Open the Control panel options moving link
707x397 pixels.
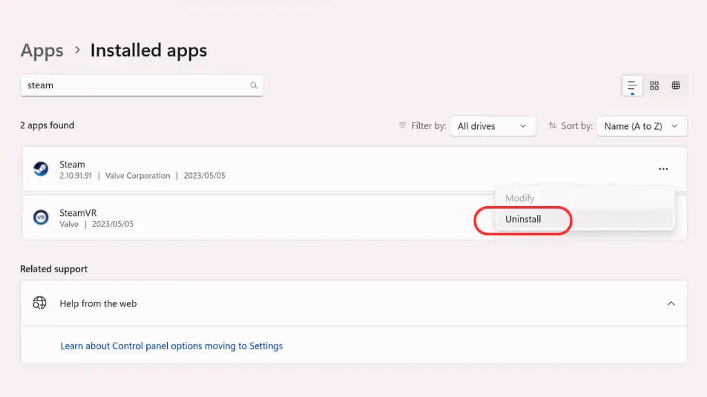(x=172, y=346)
